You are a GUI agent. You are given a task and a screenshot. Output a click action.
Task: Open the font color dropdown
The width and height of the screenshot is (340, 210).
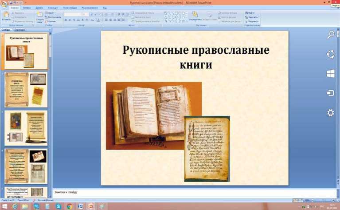(x=99, y=20)
